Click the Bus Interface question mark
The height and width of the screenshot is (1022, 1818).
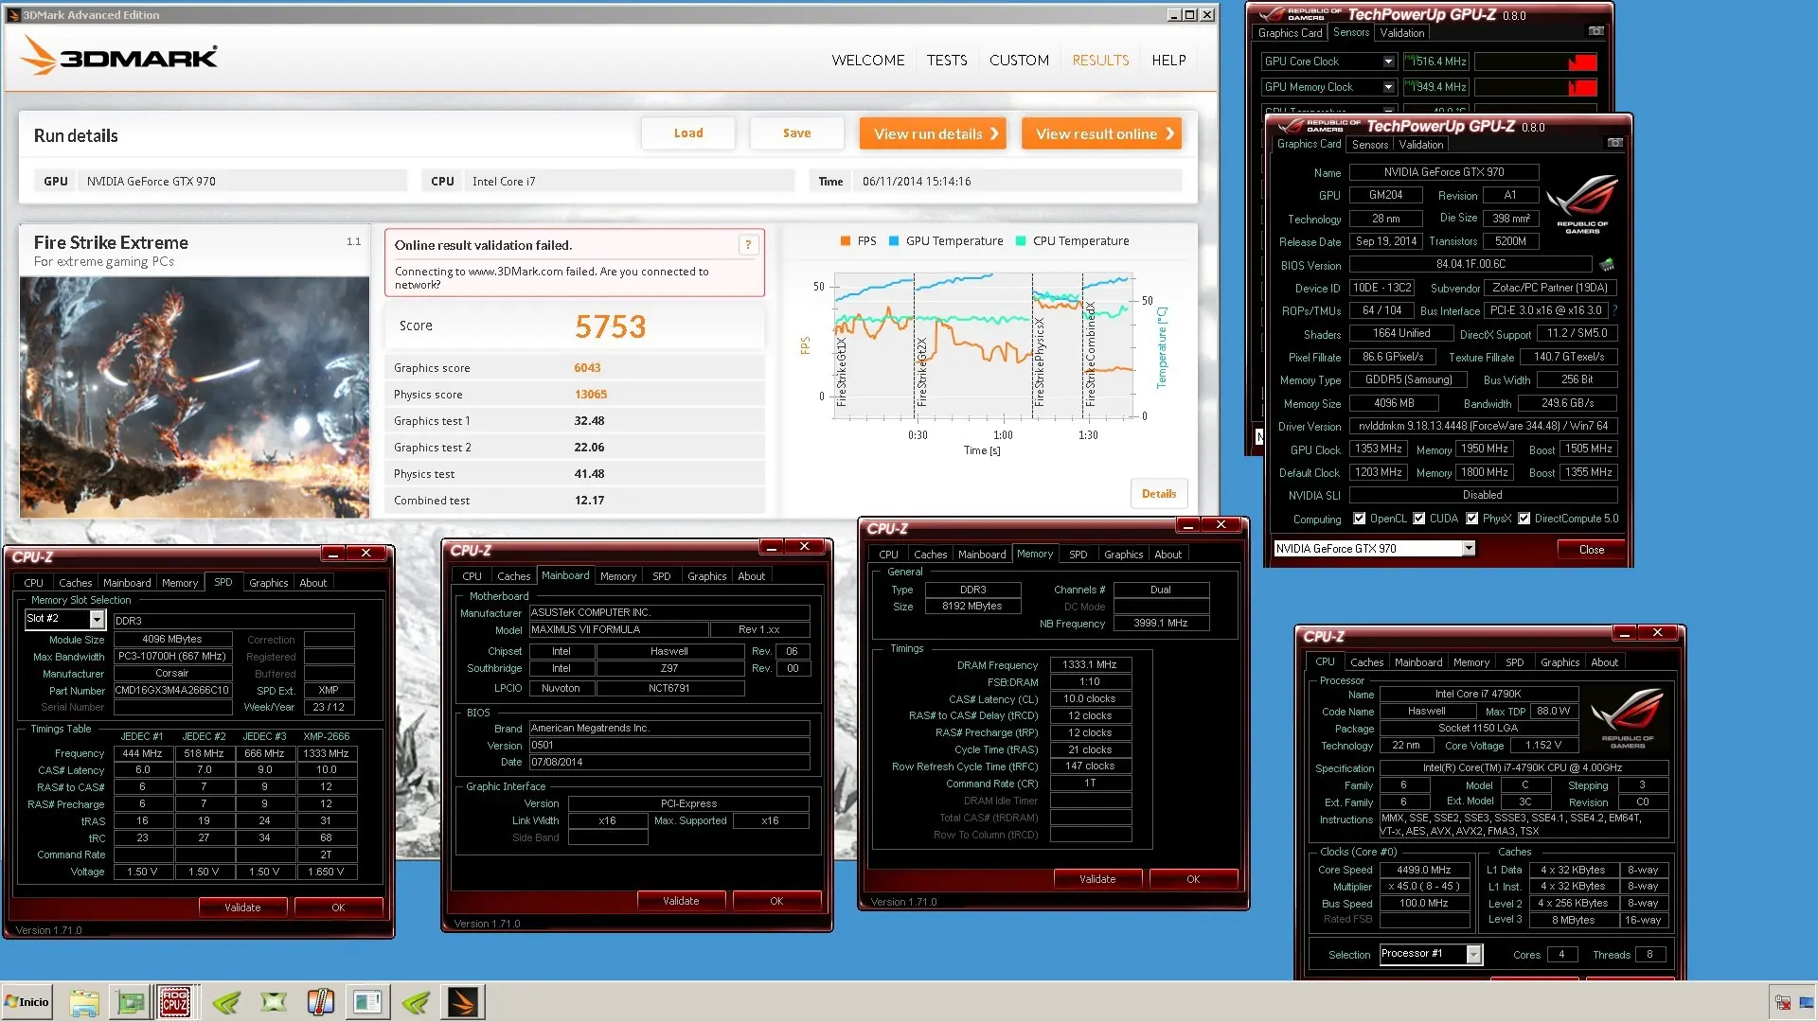click(x=1614, y=310)
